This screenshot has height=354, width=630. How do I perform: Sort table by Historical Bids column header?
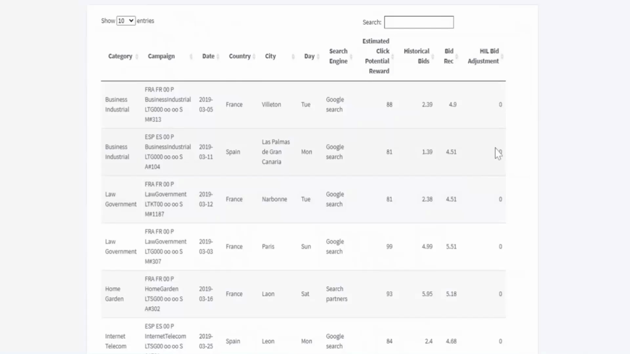pyautogui.click(x=416, y=56)
